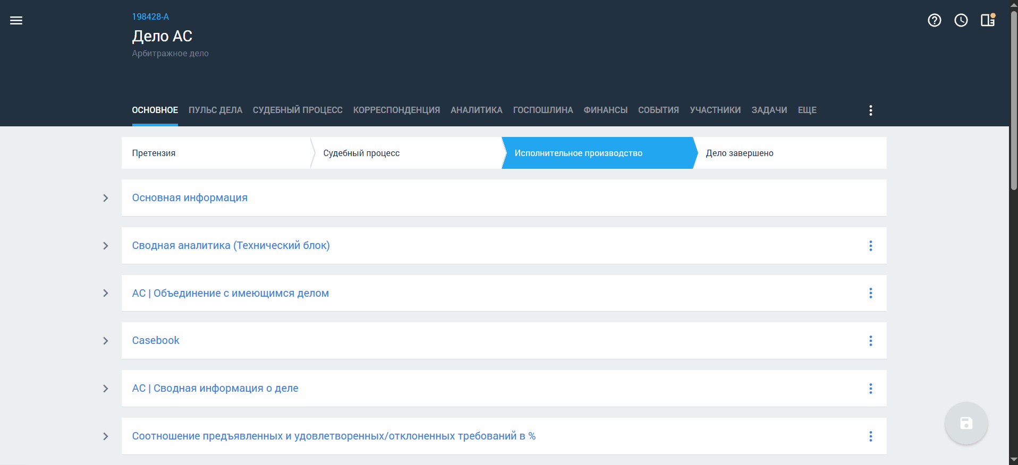The height and width of the screenshot is (465, 1018).
Task: Expand Сводная аналитика (Технический блок) chevron
Action: coord(106,246)
